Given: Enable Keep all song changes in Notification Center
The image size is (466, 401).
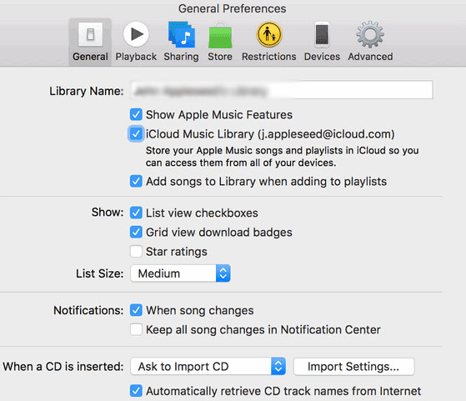Looking at the screenshot, I should (136, 329).
